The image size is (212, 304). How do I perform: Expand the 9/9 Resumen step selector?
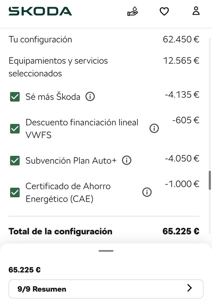(x=106, y=289)
